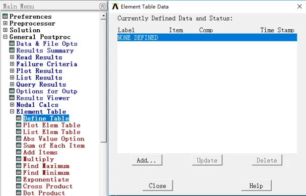Click the Add... button

pyautogui.click(x=147, y=160)
